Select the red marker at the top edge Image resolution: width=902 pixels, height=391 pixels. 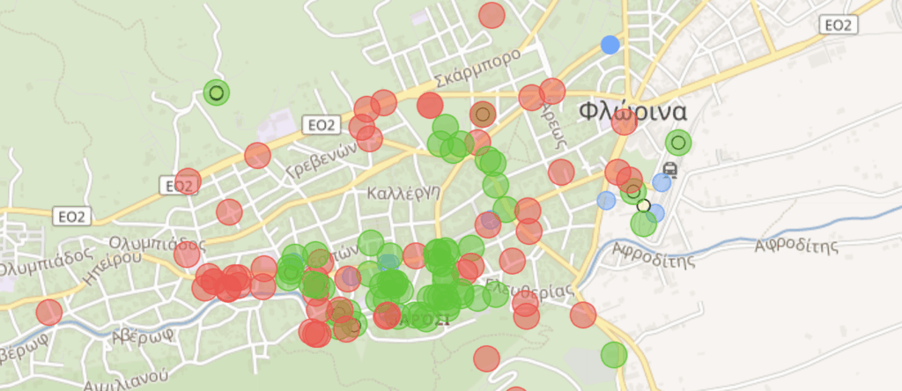point(492,15)
